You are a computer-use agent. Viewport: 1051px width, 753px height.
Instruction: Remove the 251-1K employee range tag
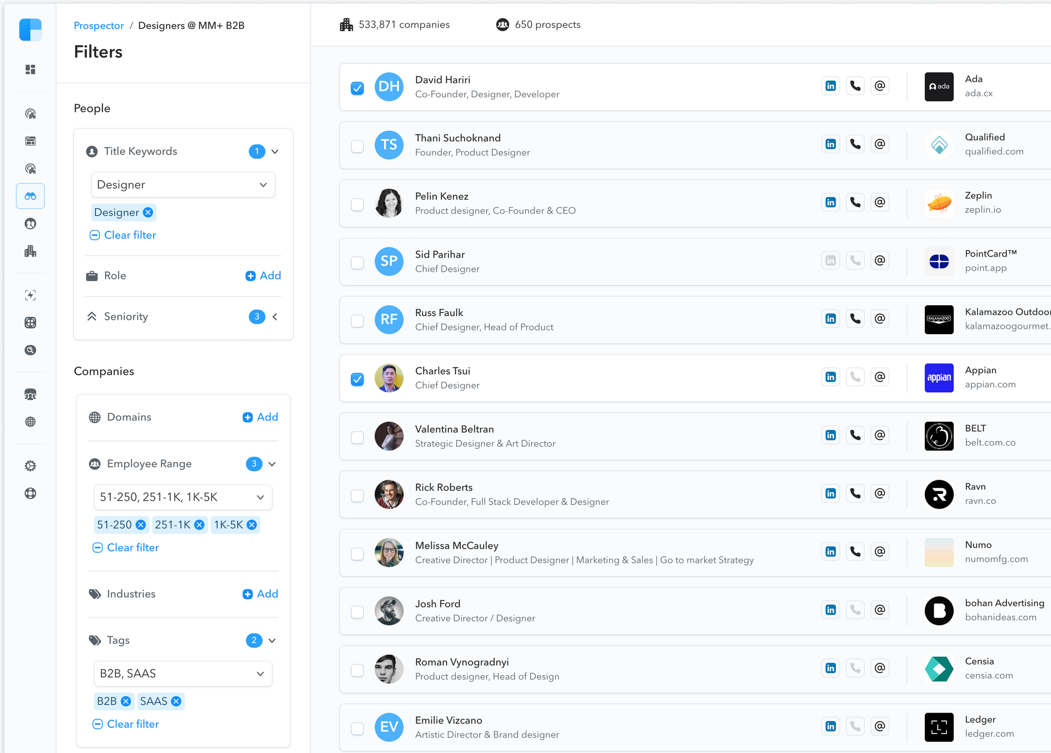click(199, 525)
